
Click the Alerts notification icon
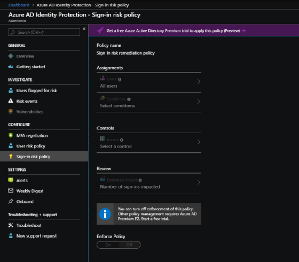point(11,180)
